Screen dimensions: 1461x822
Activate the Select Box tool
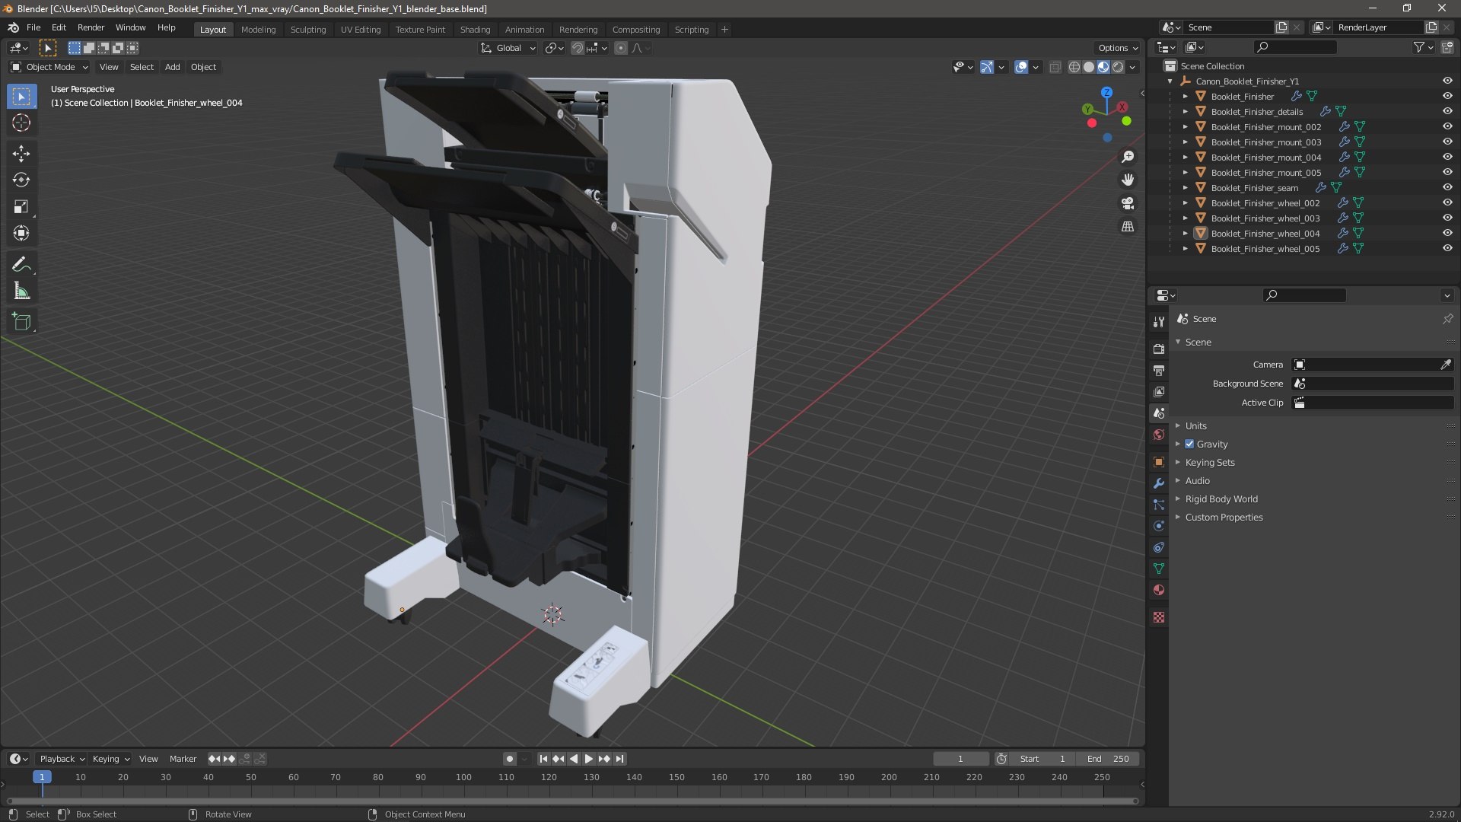tap(21, 97)
